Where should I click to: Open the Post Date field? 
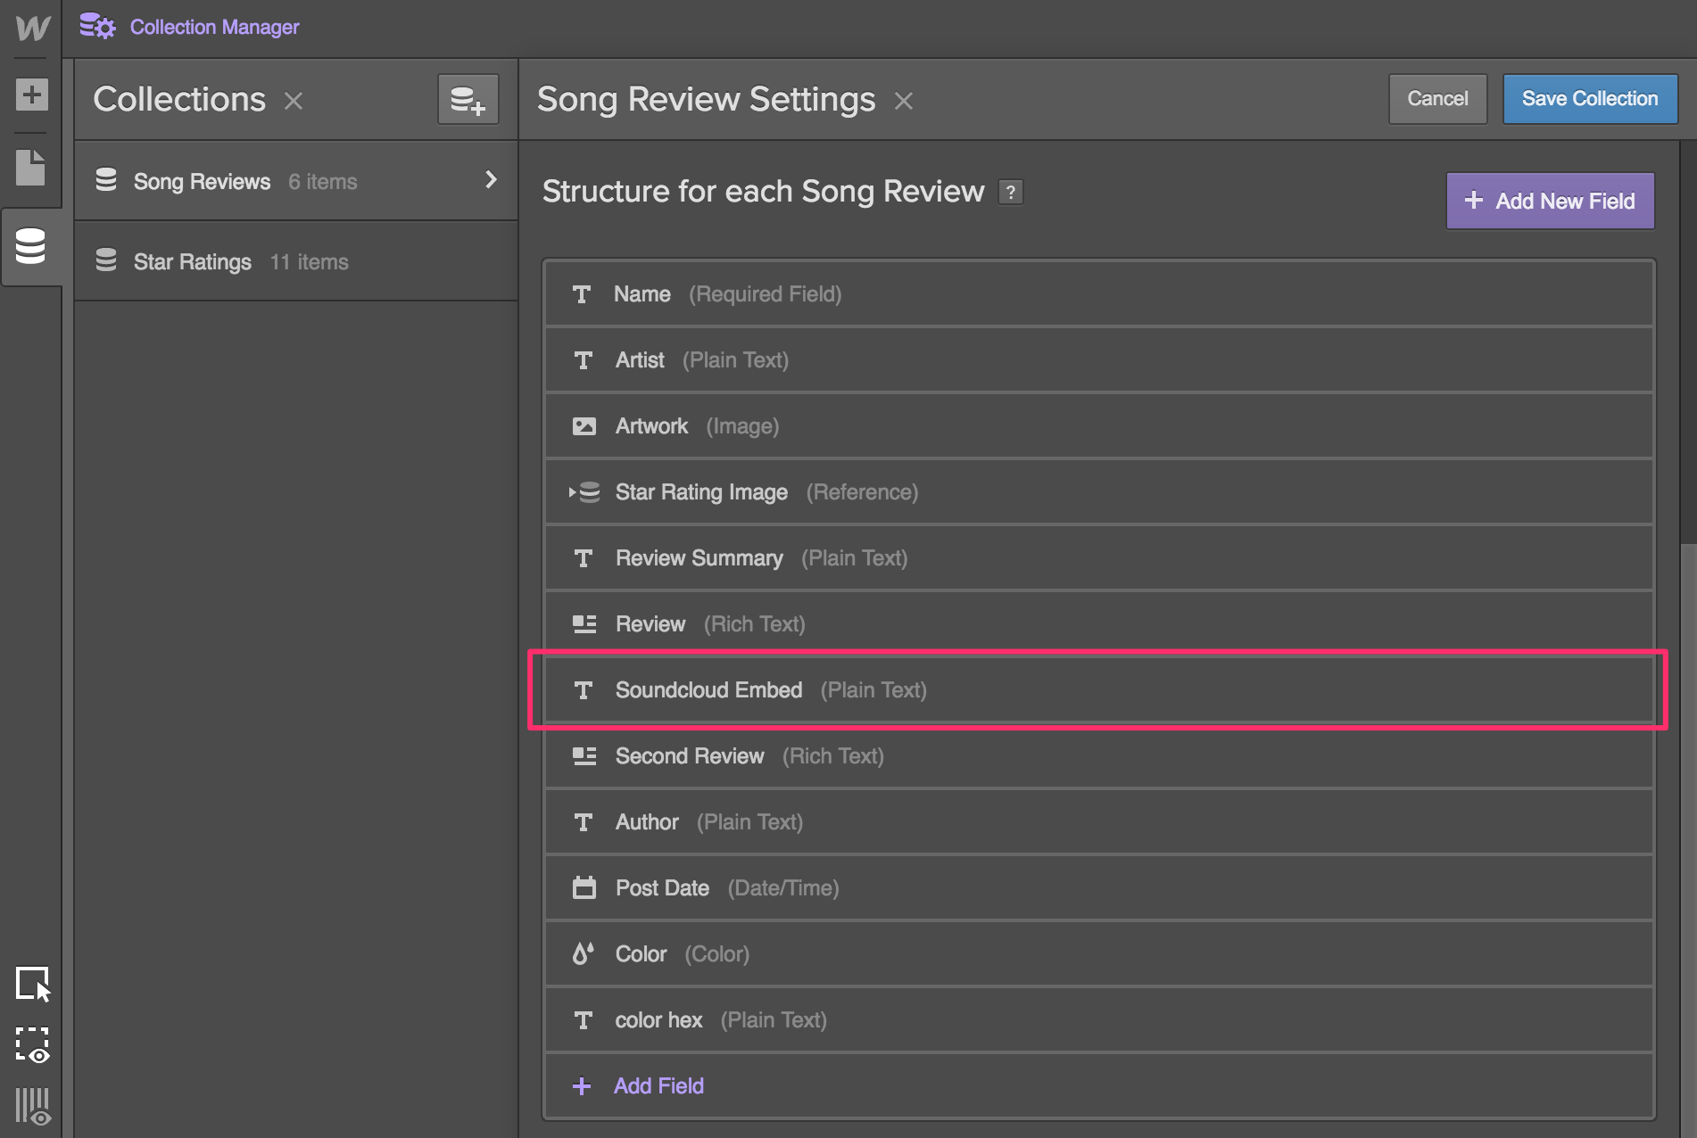tap(1099, 887)
